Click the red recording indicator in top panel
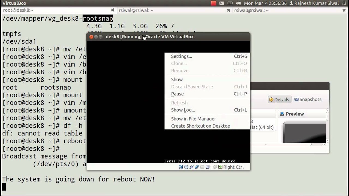This screenshot has height=196, width=349. [213, 3]
